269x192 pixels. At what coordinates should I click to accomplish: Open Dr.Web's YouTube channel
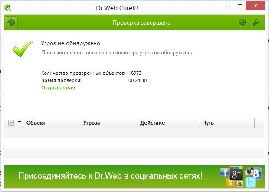tap(239, 184)
